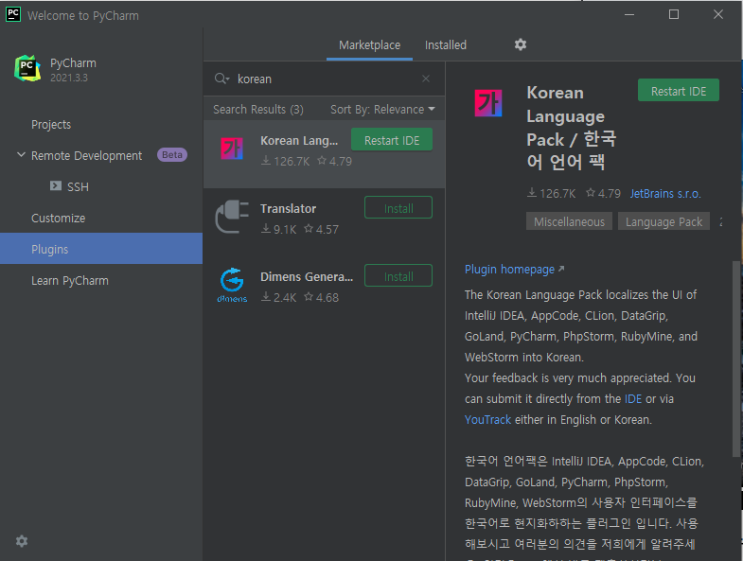
Task: Click the details panel vertical scrollbar
Action: click(x=736, y=358)
